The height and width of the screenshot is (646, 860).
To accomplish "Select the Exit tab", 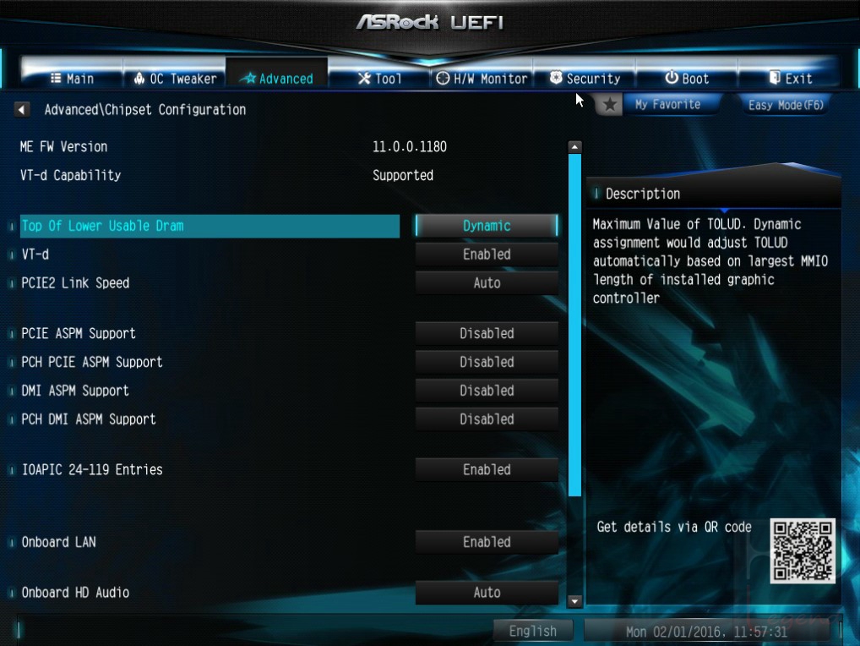I will pyautogui.click(x=790, y=79).
